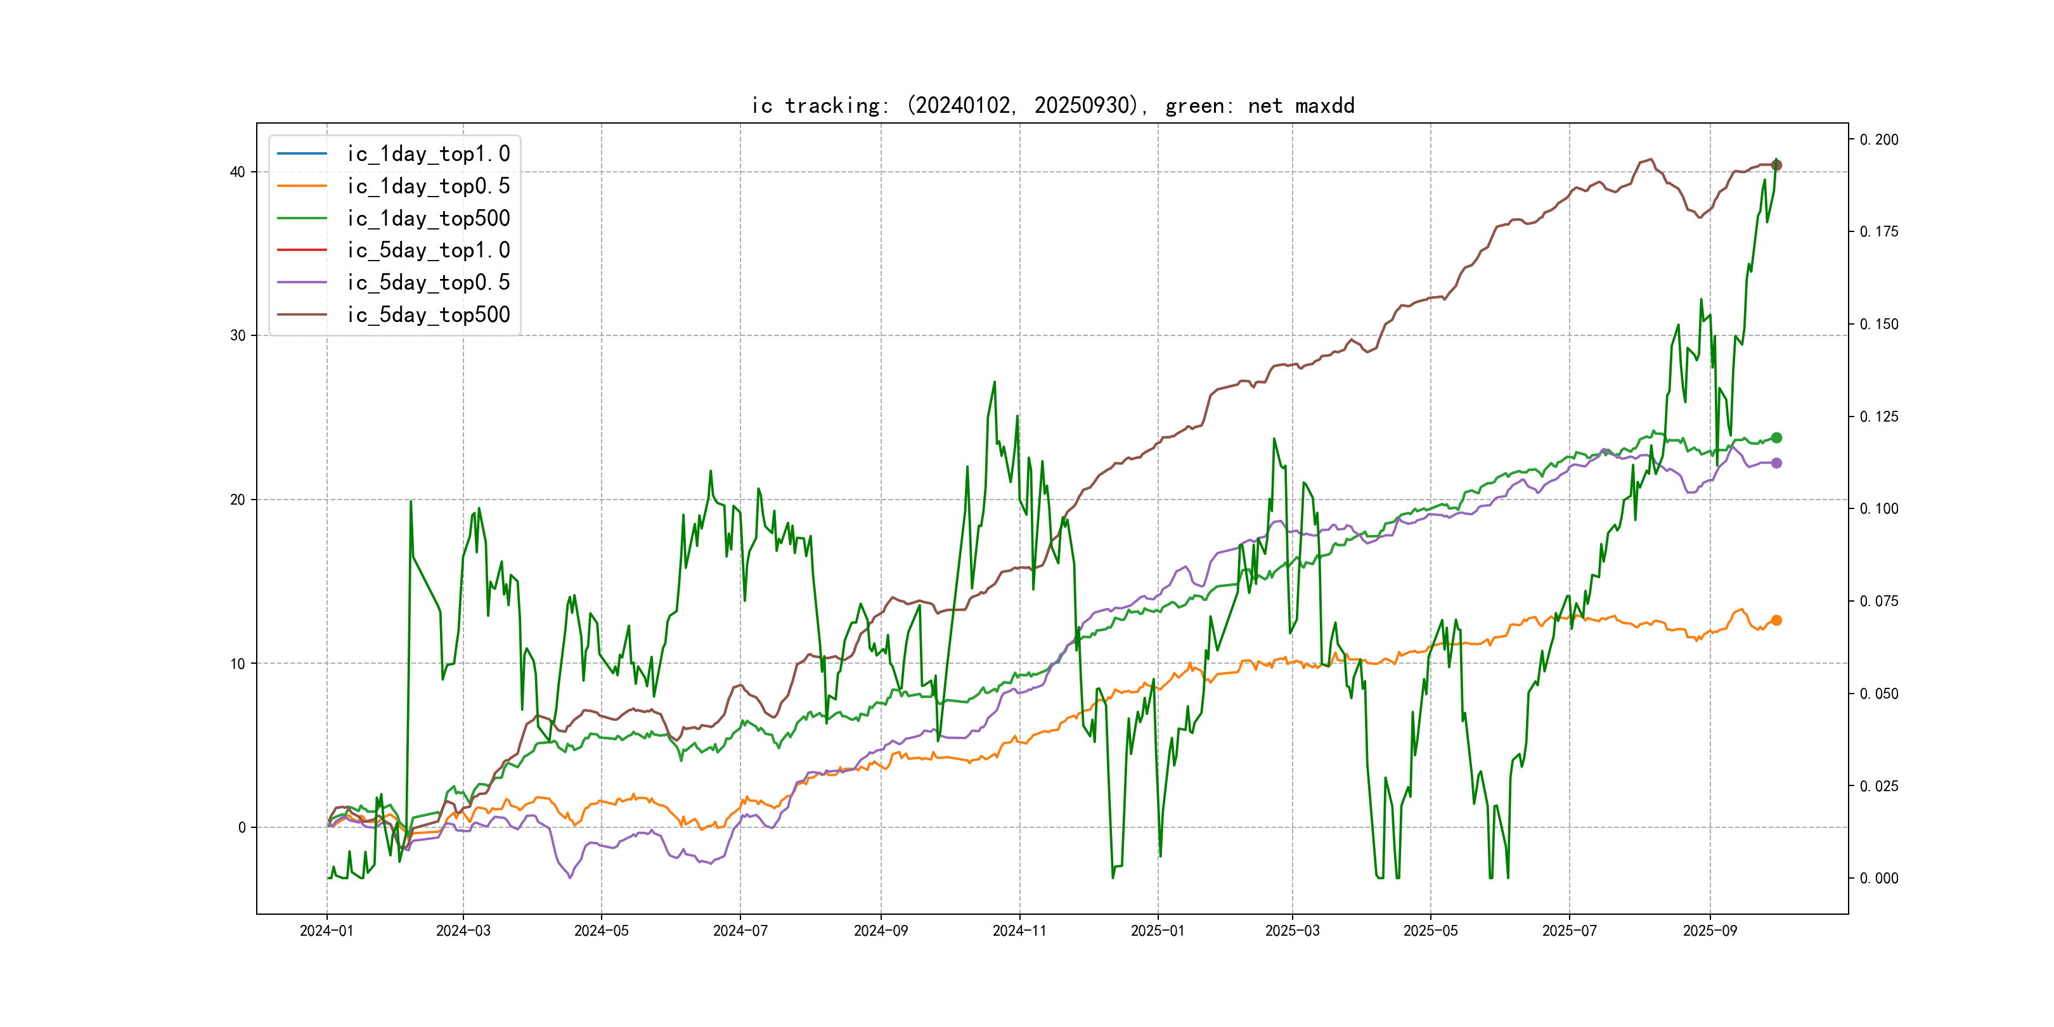Click the ic_5day_top1.0 legend label
This screenshot has width=2054, height=1027.
click(x=428, y=250)
